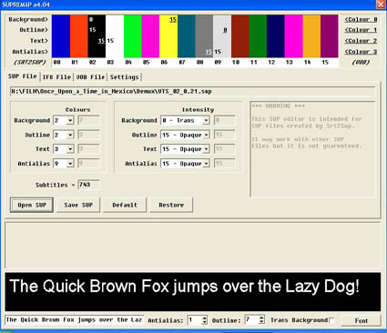Click the Colour 0 link
Viewport: 387px width, 333px height.
click(x=361, y=19)
